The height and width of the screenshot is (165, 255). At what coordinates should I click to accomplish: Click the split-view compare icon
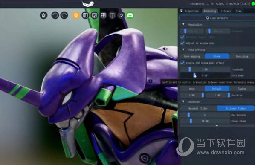pos(112,15)
